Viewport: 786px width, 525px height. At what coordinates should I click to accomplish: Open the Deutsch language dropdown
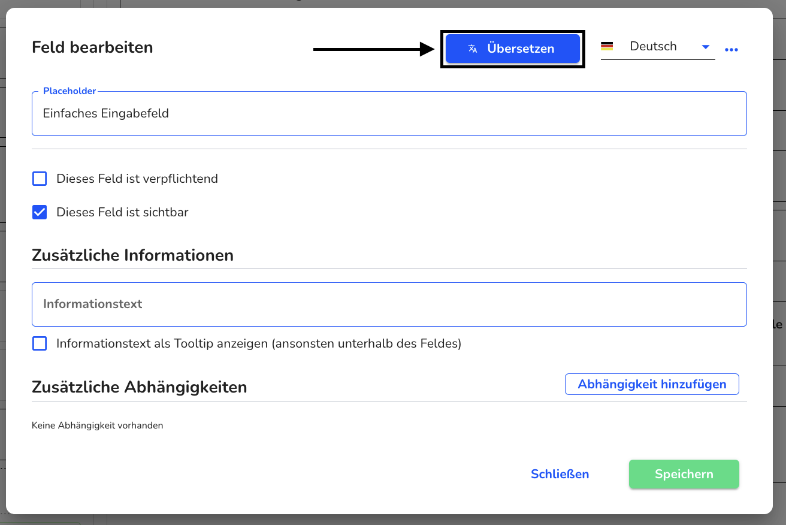(658, 47)
